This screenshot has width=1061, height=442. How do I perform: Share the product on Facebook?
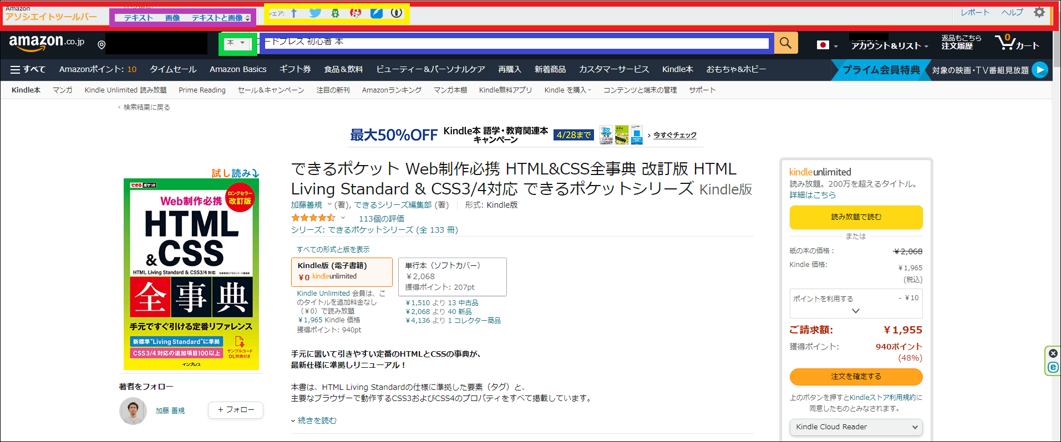294,13
